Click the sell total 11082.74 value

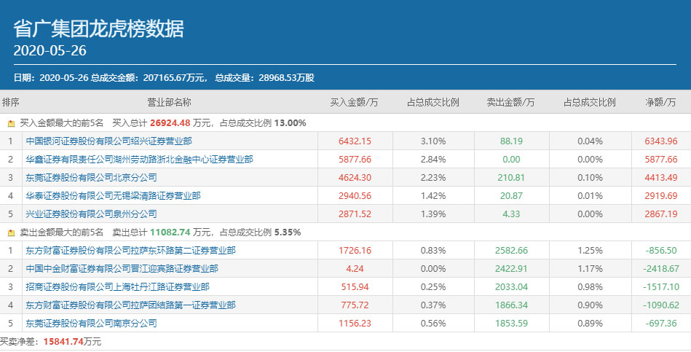point(170,232)
